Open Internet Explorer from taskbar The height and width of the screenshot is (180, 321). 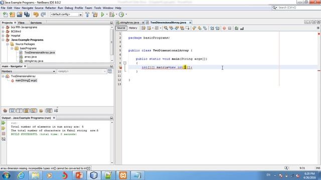(21, 175)
